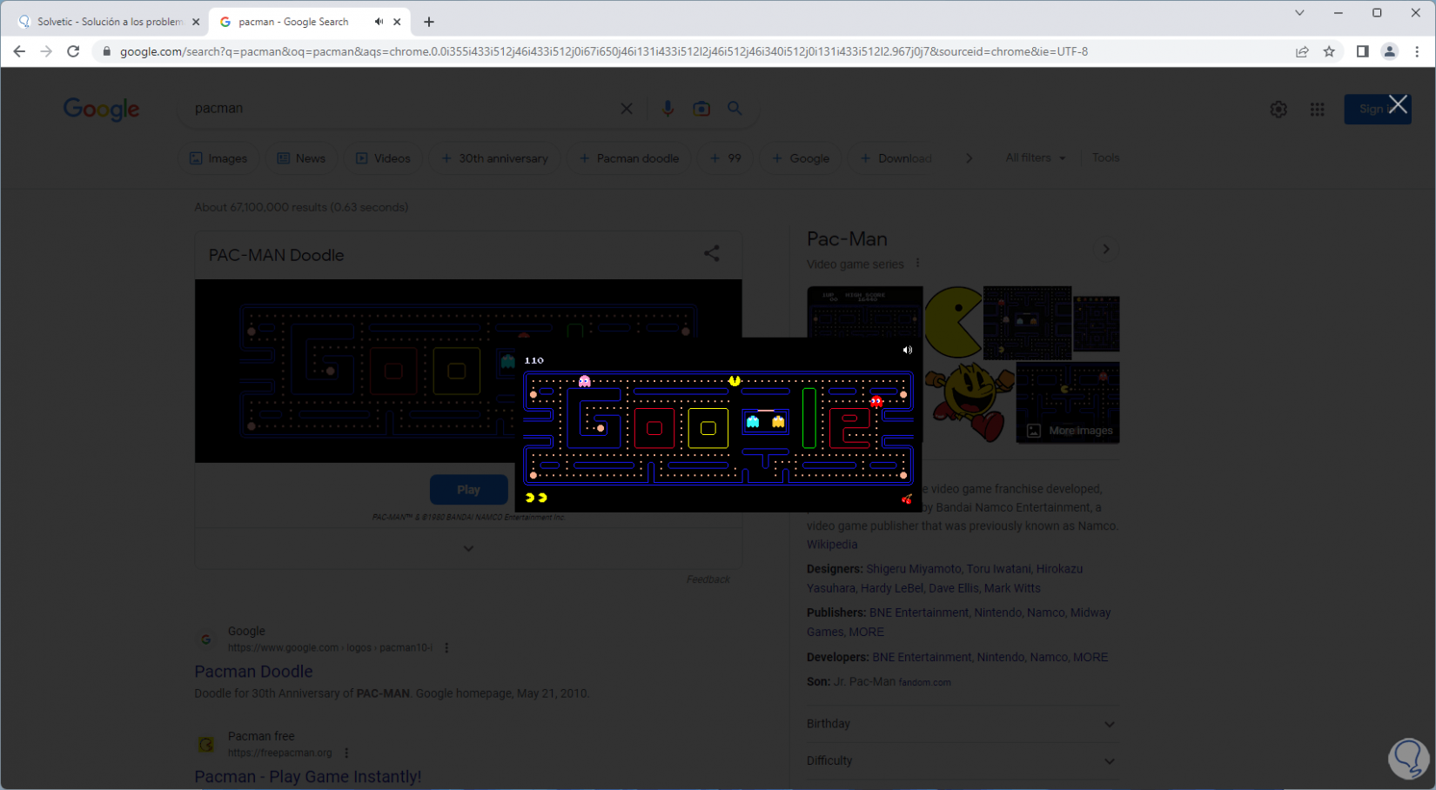Add the 99 search chip
Screen dimensions: 1436x790
click(726, 158)
